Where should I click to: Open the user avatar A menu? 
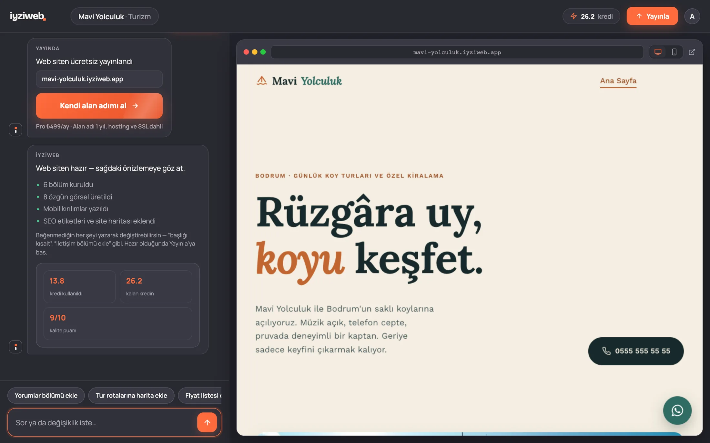coord(692,16)
